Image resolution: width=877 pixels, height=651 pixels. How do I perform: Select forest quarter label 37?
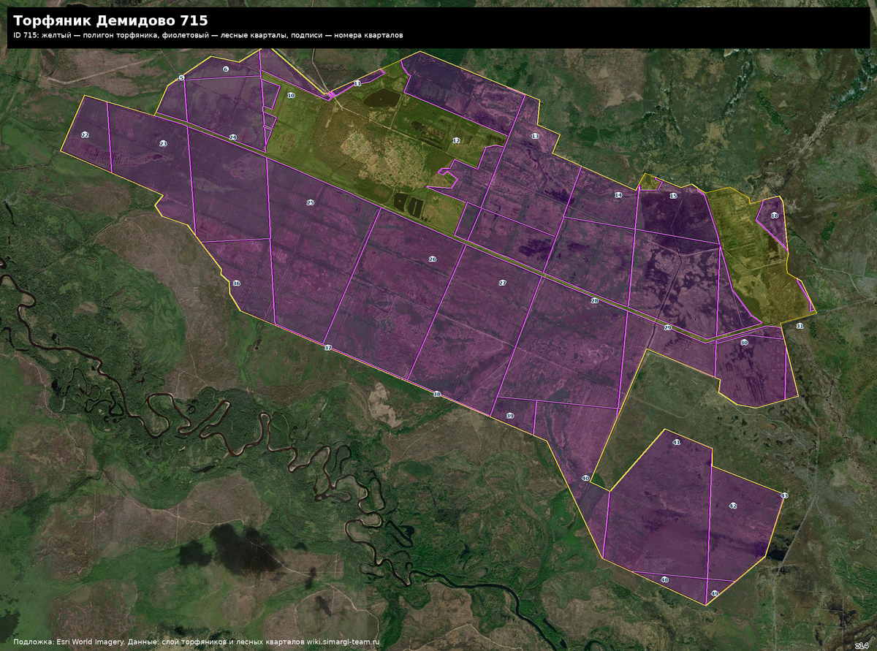tap(328, 348)
